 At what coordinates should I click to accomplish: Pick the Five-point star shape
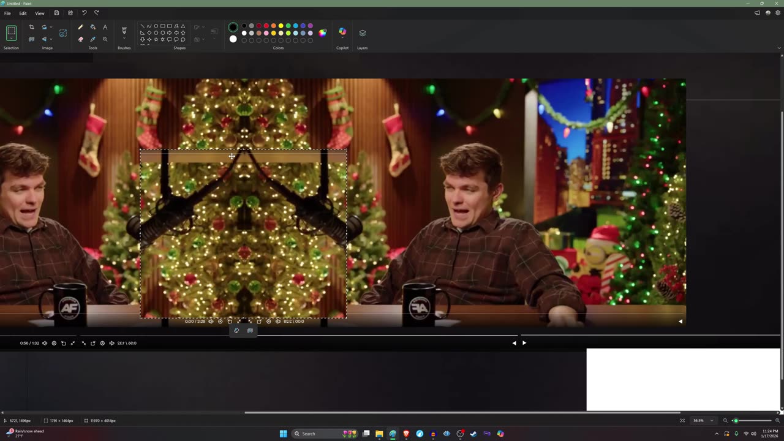pyautogui.click(x=156, y=39)
